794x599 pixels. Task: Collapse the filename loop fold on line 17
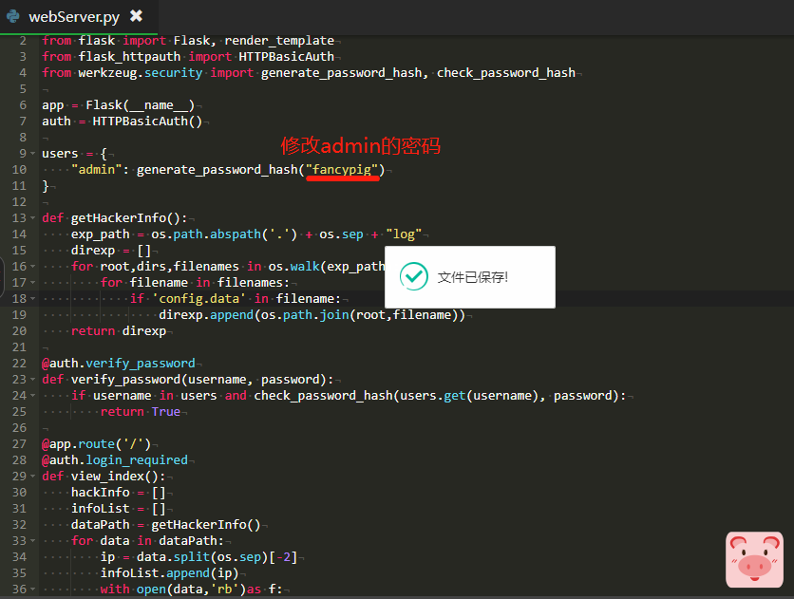click(33, 282)
